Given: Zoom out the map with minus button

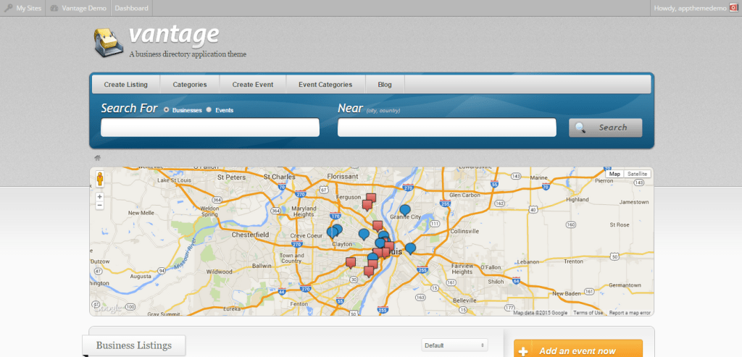Looking at the screenshot, I should [x=100, y=205].
